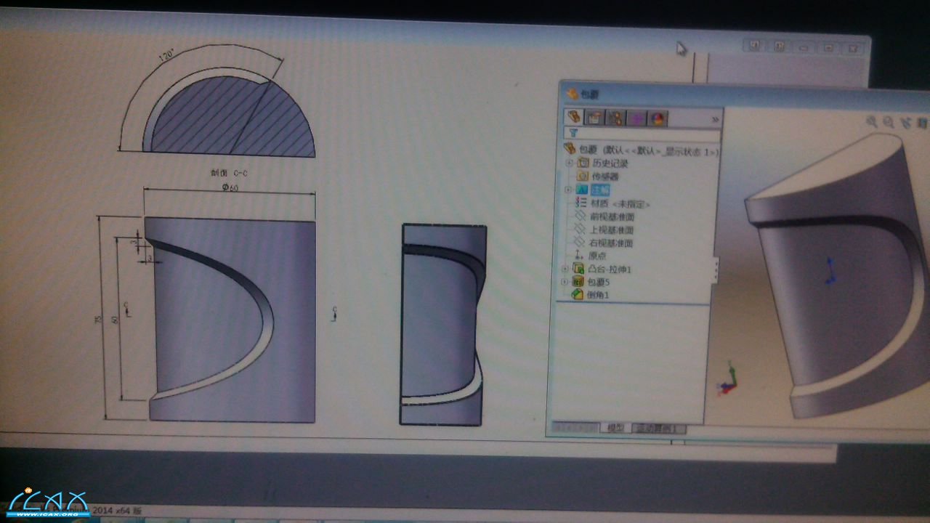
Task: Click the Zoom to Fit magnifier icon
Action: coord(872,122)
